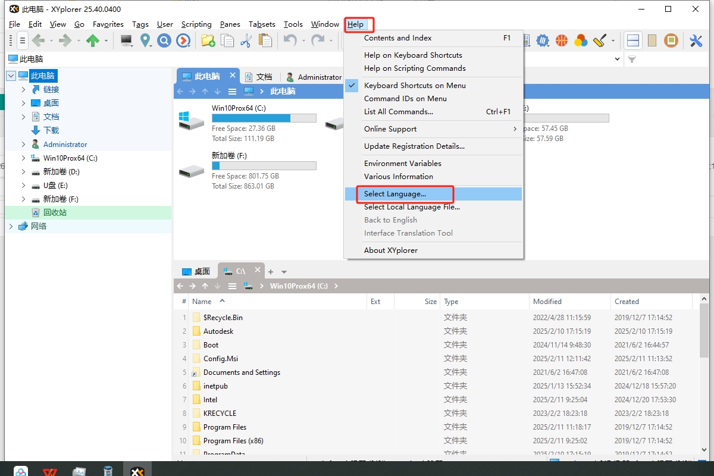
Task: Open the Scripting menu
Action: (196, 24)
